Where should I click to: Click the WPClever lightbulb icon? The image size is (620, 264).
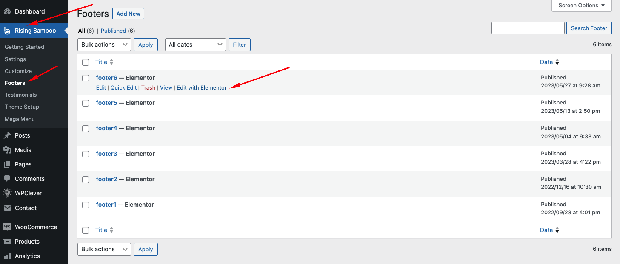tap(7, 193)
